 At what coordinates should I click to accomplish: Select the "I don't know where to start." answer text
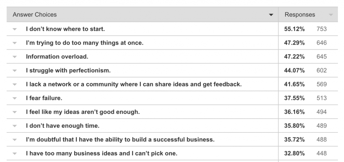[66, 29]
